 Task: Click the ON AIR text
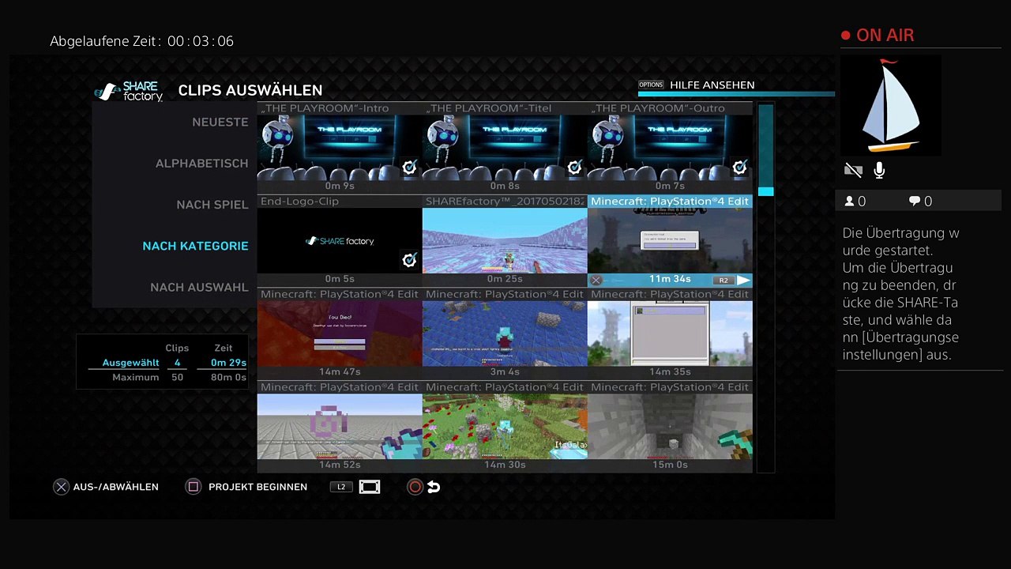coord(885,36)
